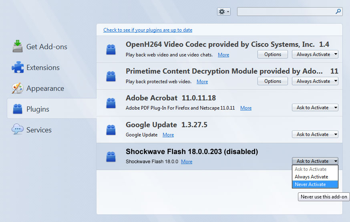
Task: Expand Google Update Ask to Activate dropdown
Action: click(315, 134)
